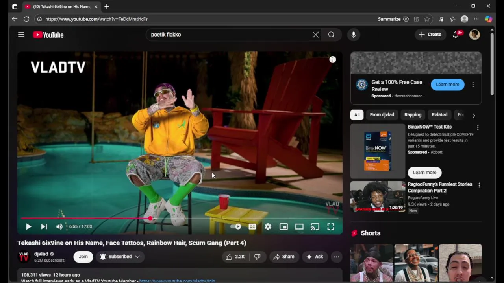Open player settings gear

point(268,226)
